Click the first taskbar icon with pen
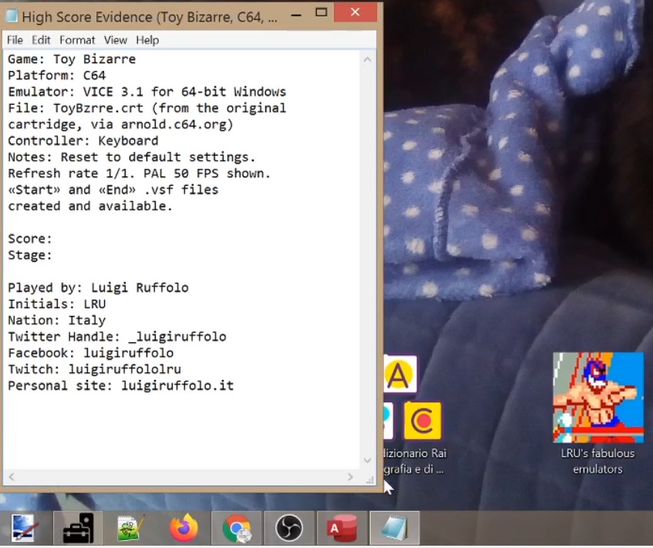Viewport: 653px width, 548px height. point(25,529)
